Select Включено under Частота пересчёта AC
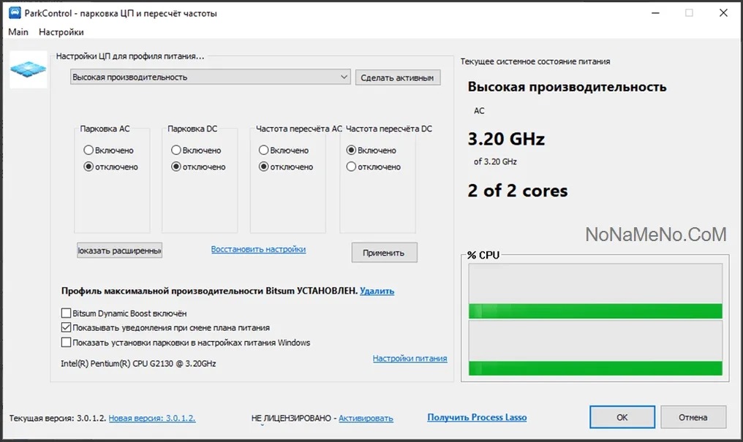The width and height of the screenshot is (743, 442). 264,150
